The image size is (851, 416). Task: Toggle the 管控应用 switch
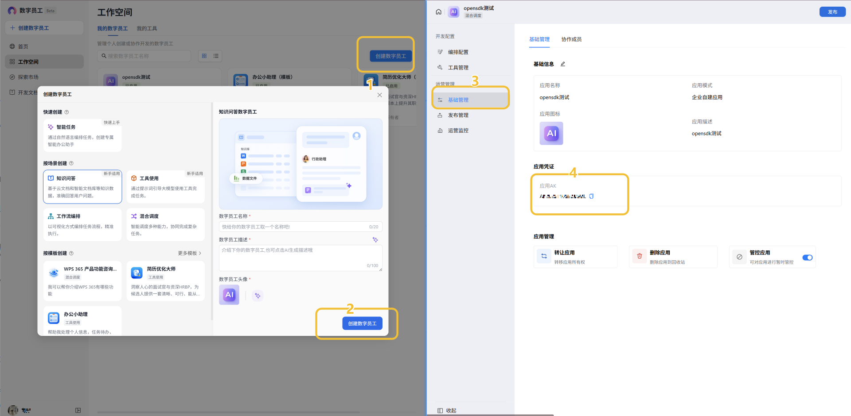tap(807, 258)
